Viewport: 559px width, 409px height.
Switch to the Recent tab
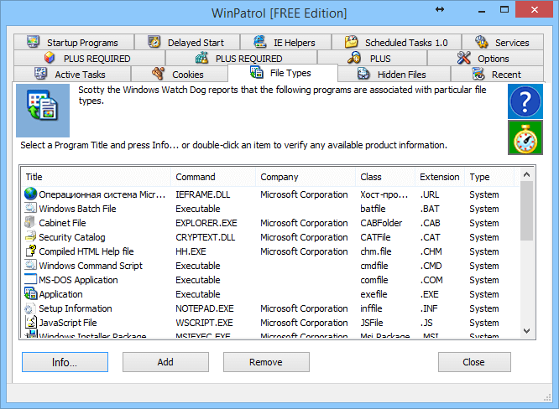point(498,74)
